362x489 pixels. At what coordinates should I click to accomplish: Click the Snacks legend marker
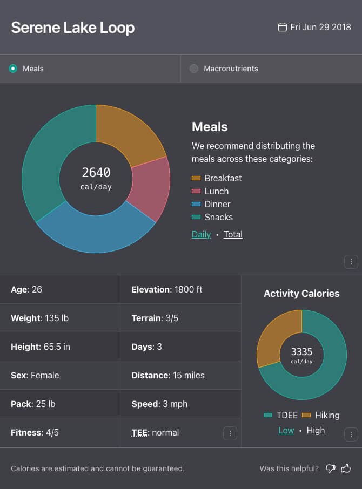pos(196,217)
